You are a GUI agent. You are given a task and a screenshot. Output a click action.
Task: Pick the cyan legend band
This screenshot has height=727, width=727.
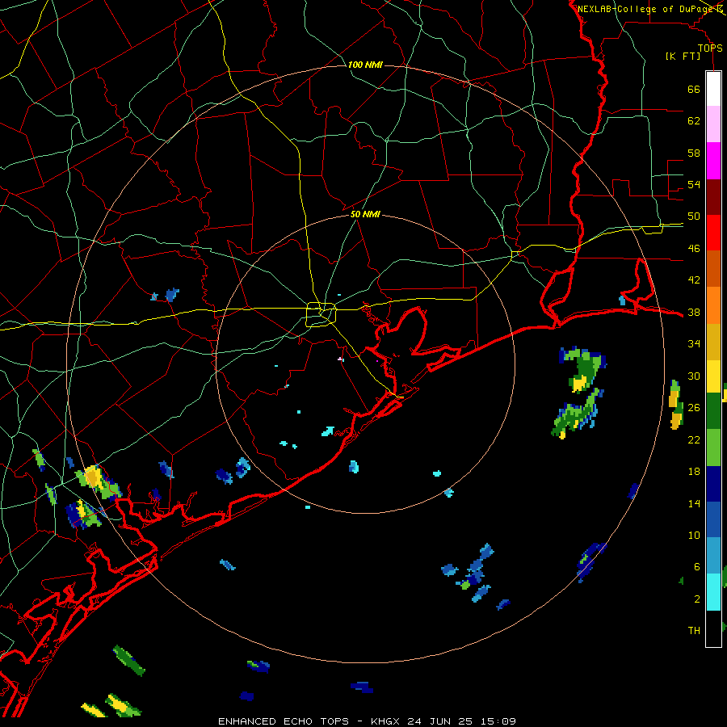[x=713, y=592]
